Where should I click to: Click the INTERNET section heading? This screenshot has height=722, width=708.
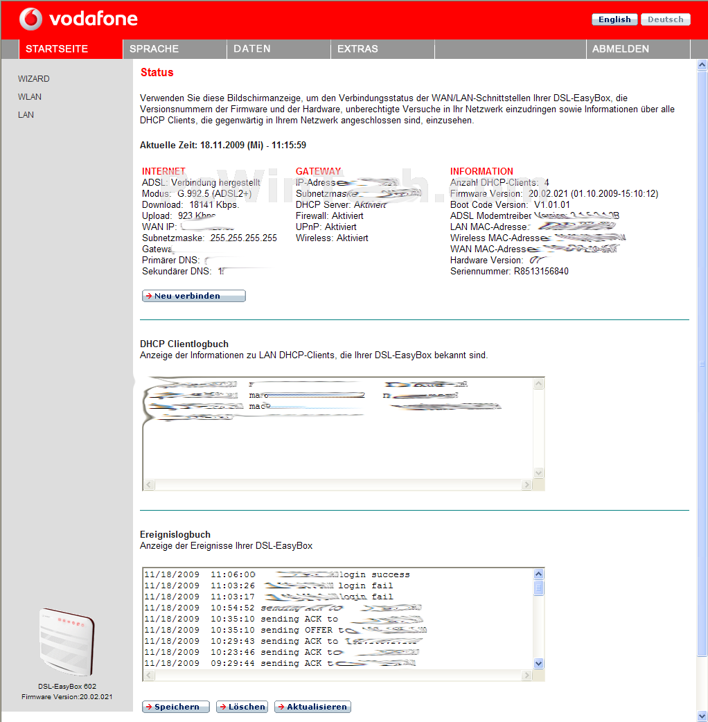pos(163,171)
